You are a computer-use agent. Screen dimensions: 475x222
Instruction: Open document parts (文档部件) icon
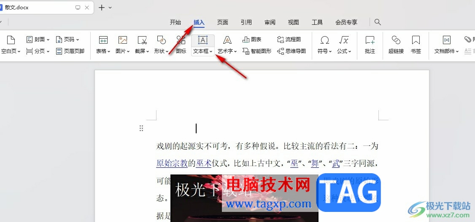[446, 40]
